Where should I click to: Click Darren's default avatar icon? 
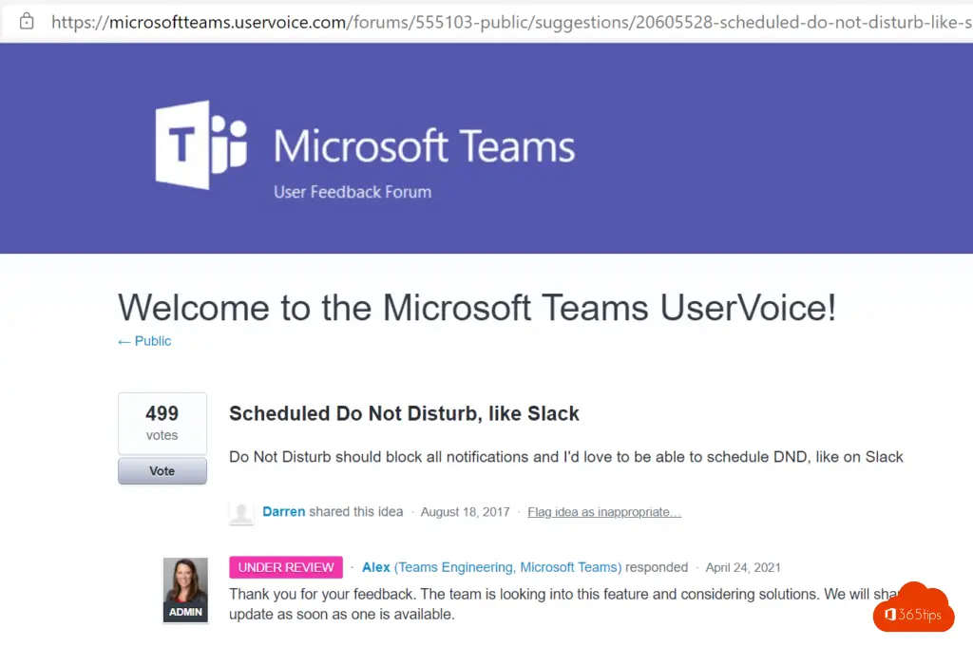click(x=241, y=513)
